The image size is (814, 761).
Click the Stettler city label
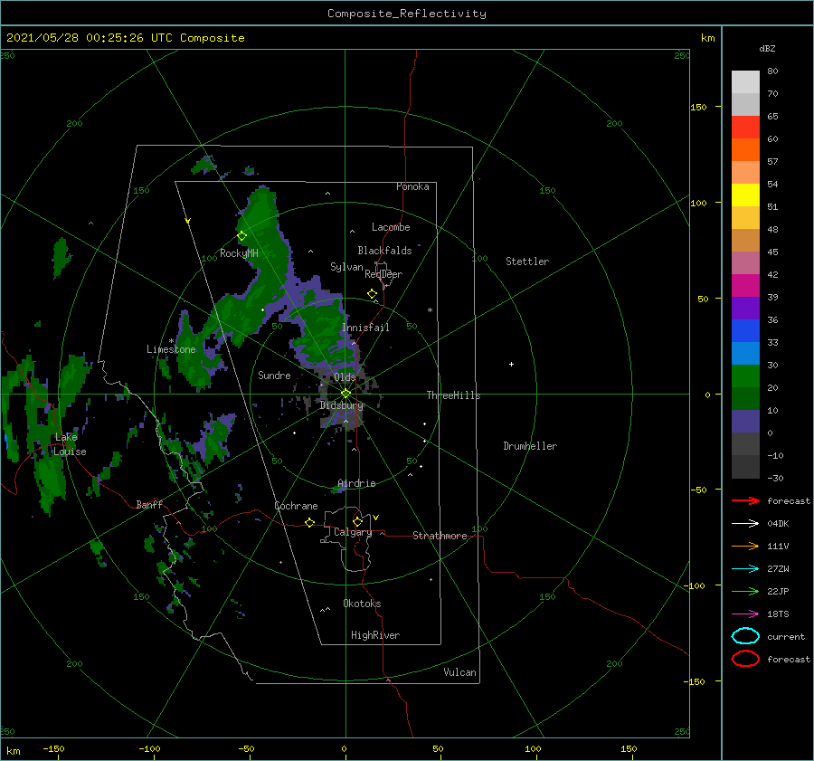tap(527, 262)
